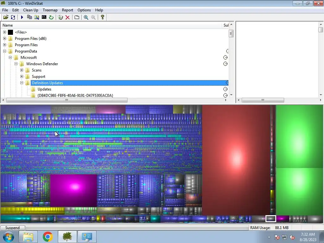Click the WinDirStat title bar tree icon
324x243 pixels.
tap(3, 3)
